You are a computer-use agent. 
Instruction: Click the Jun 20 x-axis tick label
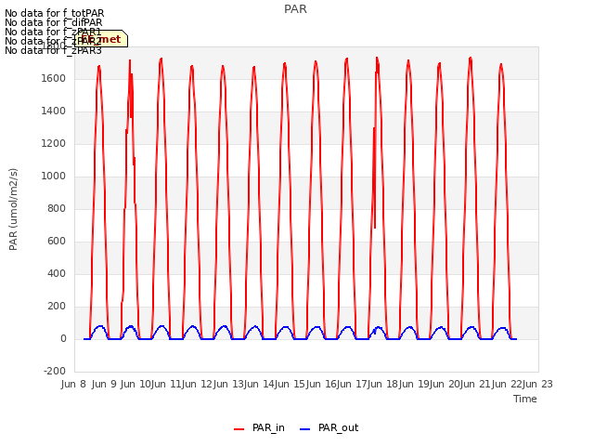pyautogui.click(x=445, y=384)
